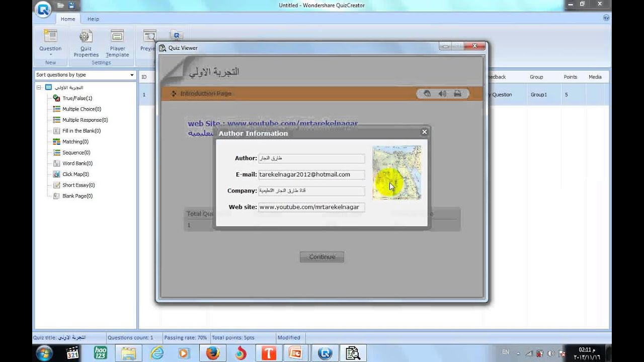Toggle the sound speaker icon in player
The height and width of the screenshot is (362, 644).
[442, 94]
